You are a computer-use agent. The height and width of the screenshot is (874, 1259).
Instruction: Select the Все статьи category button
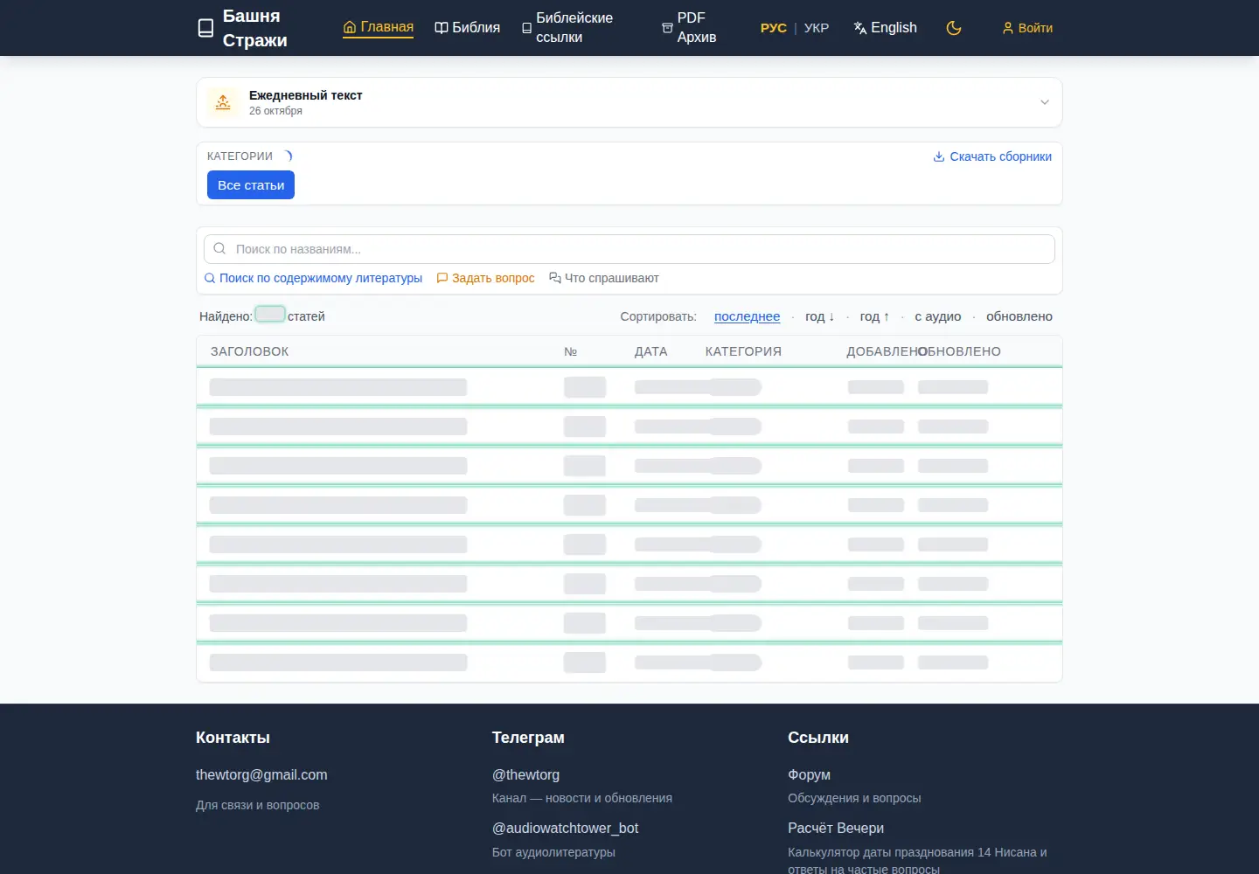pos(251,185)
